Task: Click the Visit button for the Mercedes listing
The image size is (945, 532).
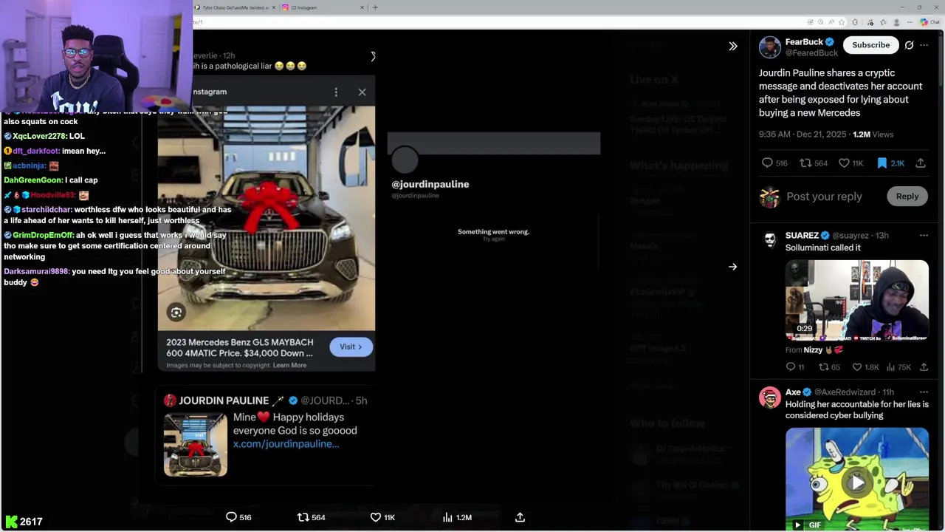Action: [351, 347]
